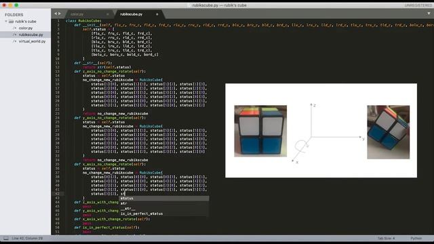Image resolution: width=434 pixels, height=244 pixels.
Task: Click unsaved dot on rubikscube.py tab
Action: [157, 14]
